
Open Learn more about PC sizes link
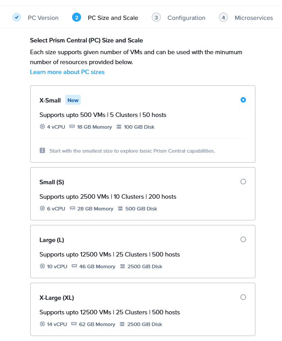pyautogui.click(x=67, y=72)
